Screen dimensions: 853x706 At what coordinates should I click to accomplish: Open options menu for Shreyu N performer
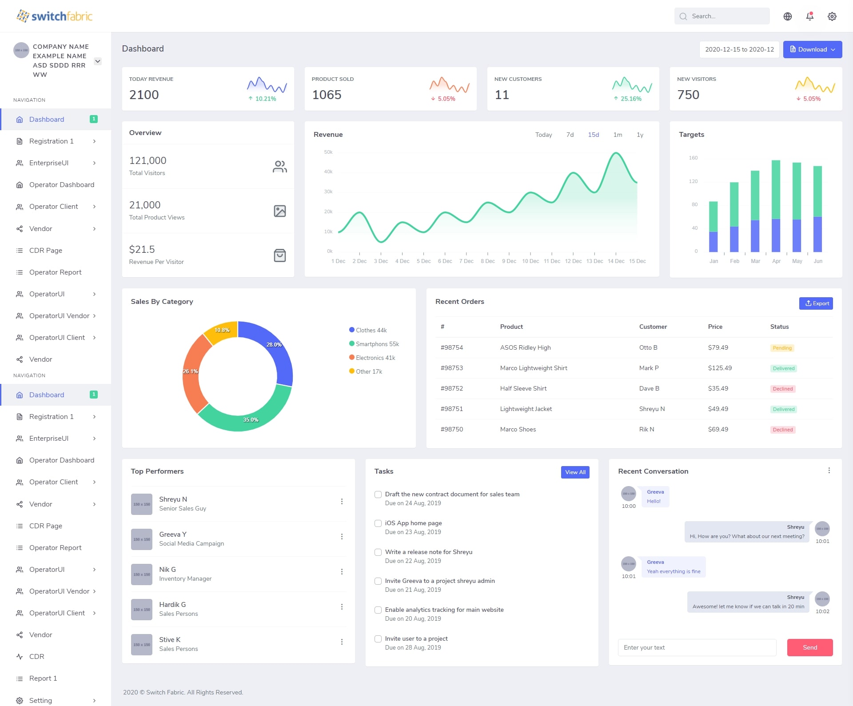pos(342,502)
